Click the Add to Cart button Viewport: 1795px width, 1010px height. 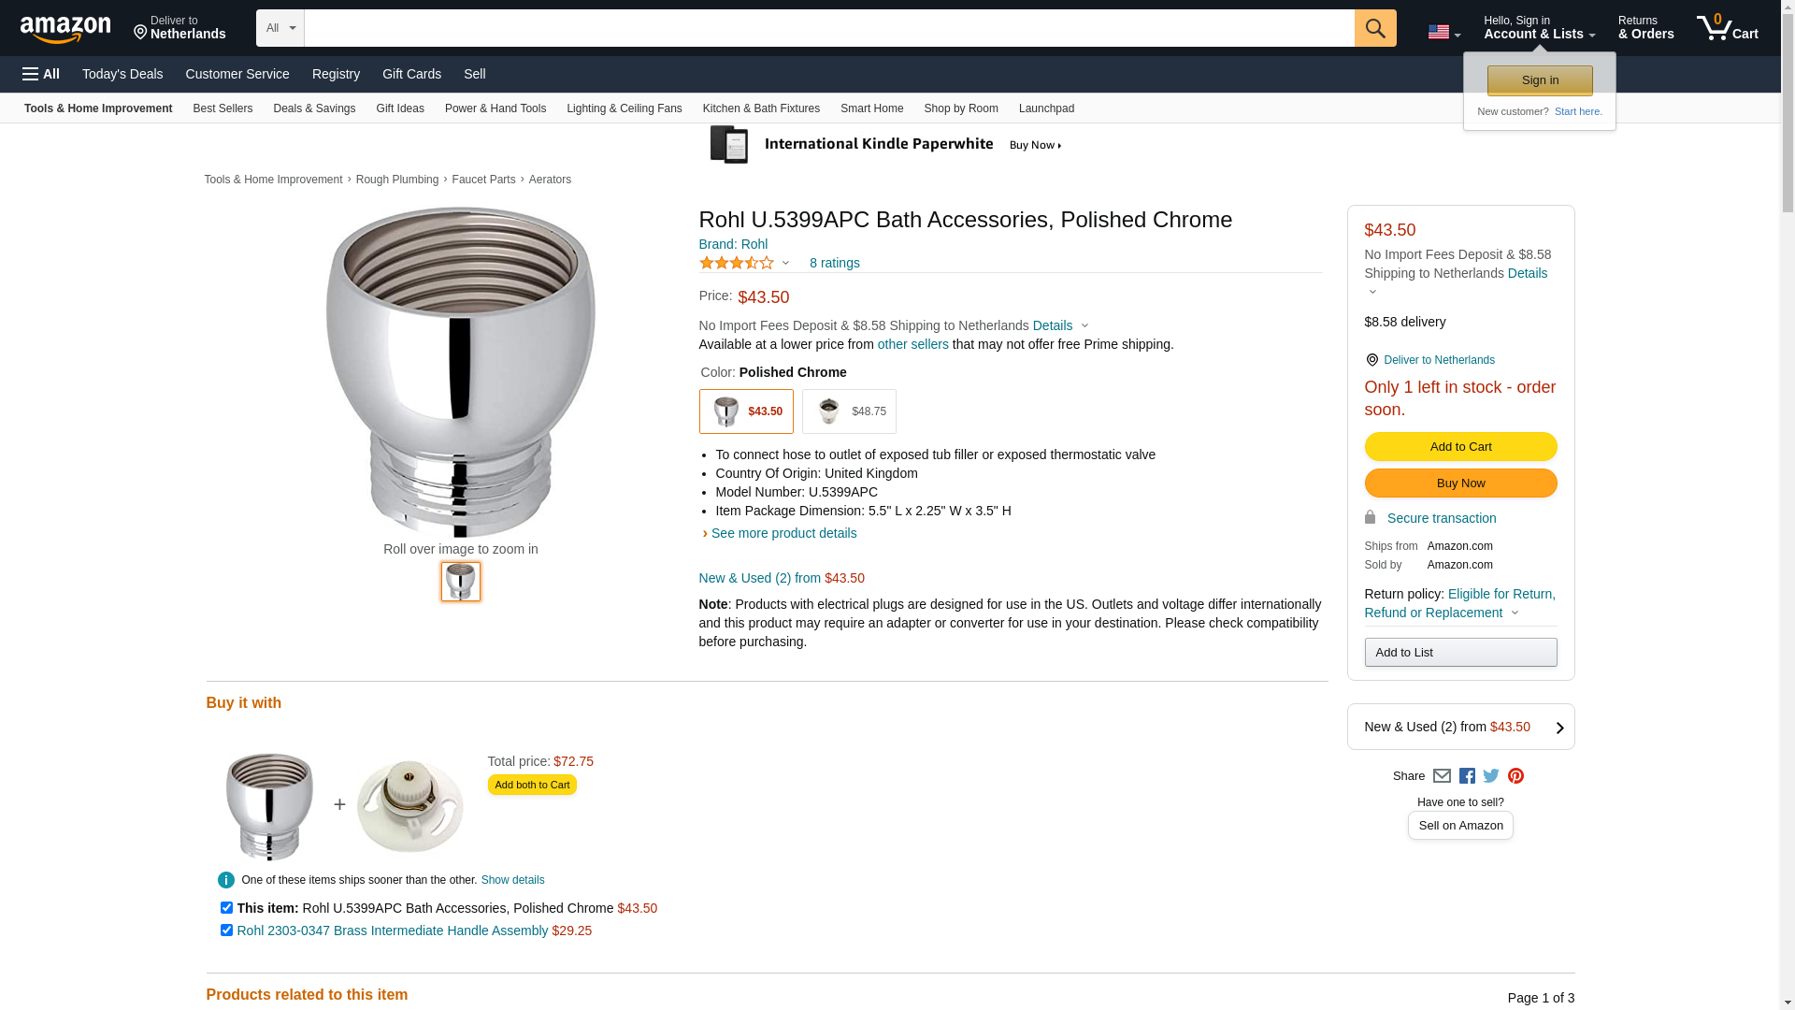click(x=1460, y=447)
